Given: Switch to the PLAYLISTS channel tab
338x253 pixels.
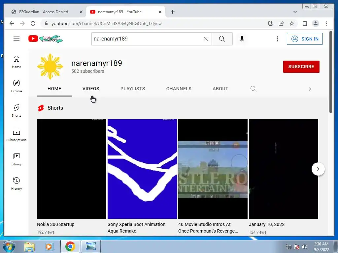Looking at the screenshot, I should (x=133, y=89).
